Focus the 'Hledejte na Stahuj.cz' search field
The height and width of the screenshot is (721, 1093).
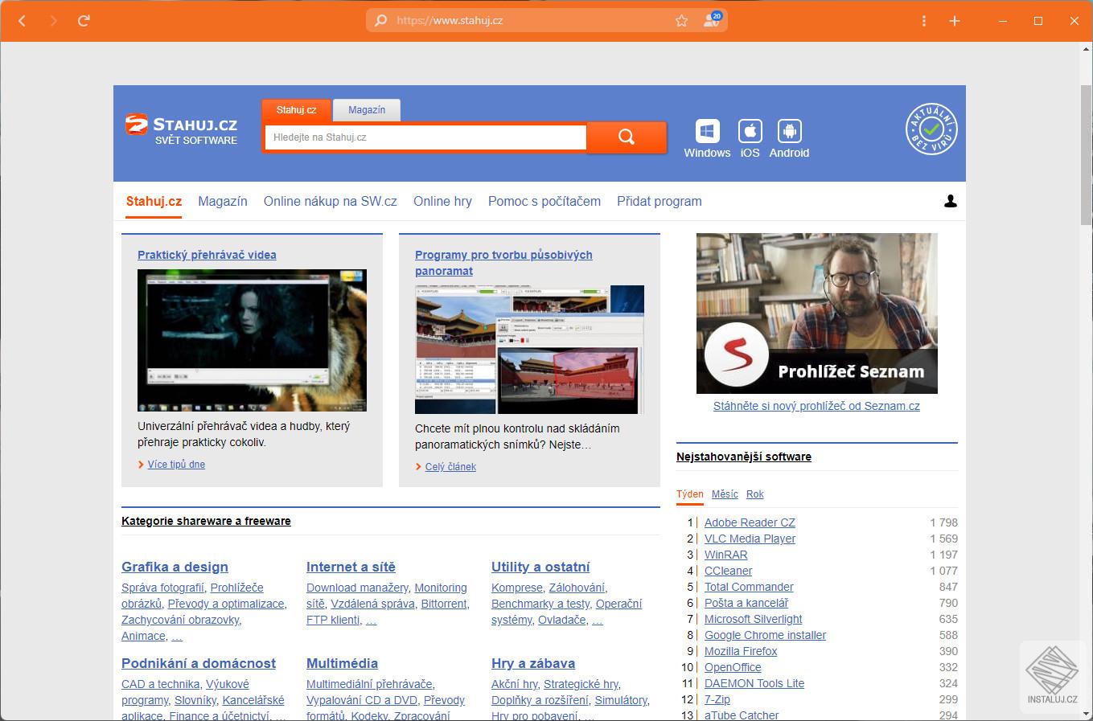426,137
